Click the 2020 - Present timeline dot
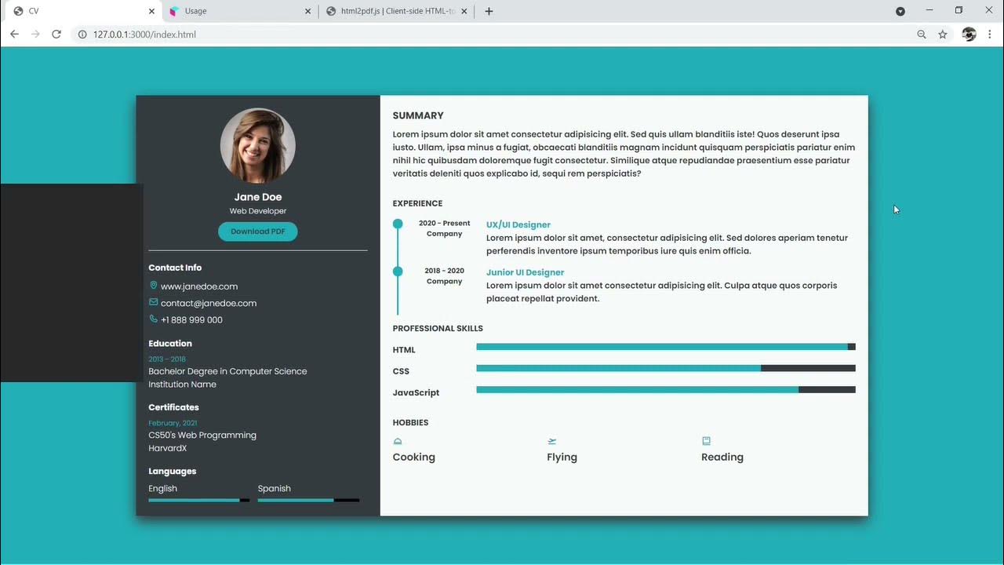The image size is (1004, 565). (x=398, y=224)
